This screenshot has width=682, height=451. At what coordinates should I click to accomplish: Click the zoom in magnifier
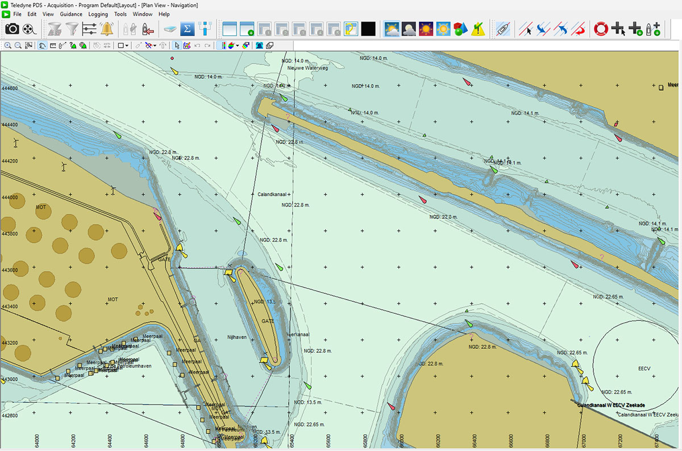(x=9, y=45)
